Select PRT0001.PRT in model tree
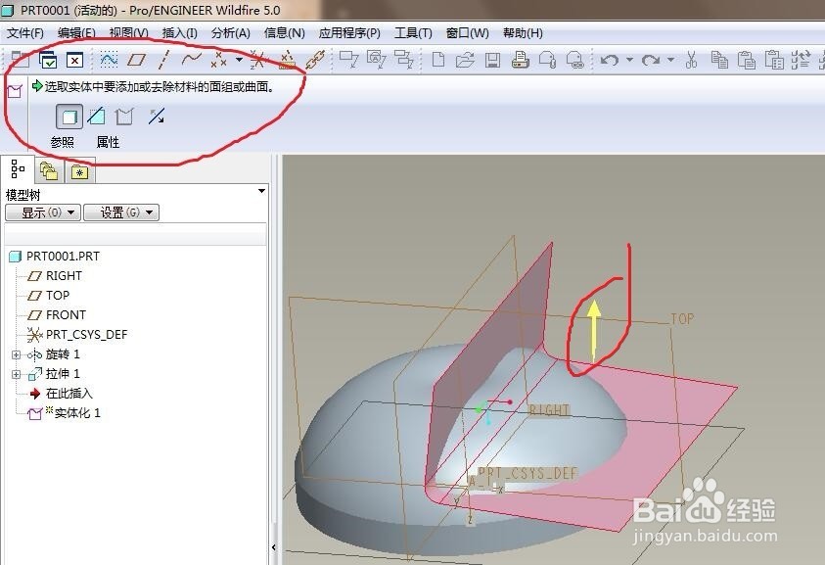 click(x=54, y=257)
